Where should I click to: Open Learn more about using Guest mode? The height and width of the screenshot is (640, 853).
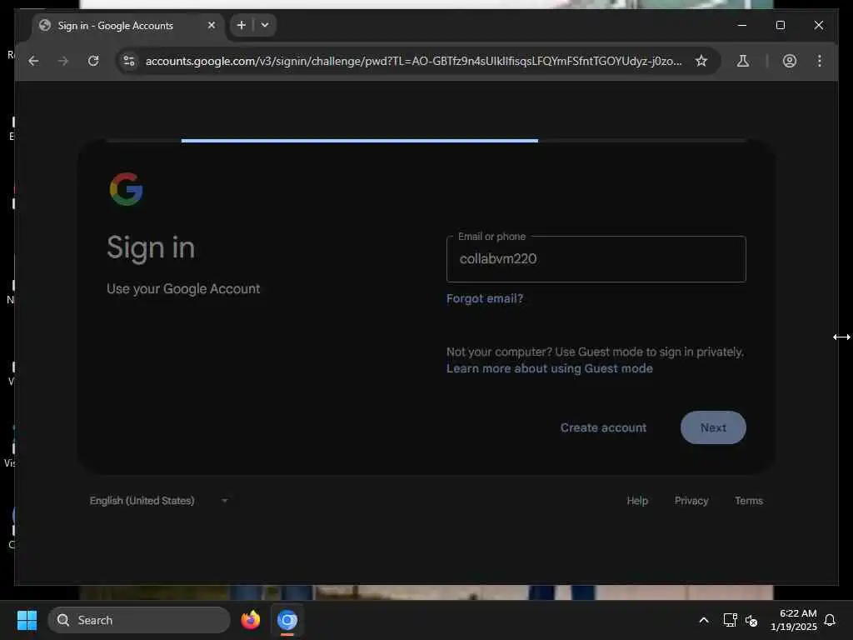[550, 368]
